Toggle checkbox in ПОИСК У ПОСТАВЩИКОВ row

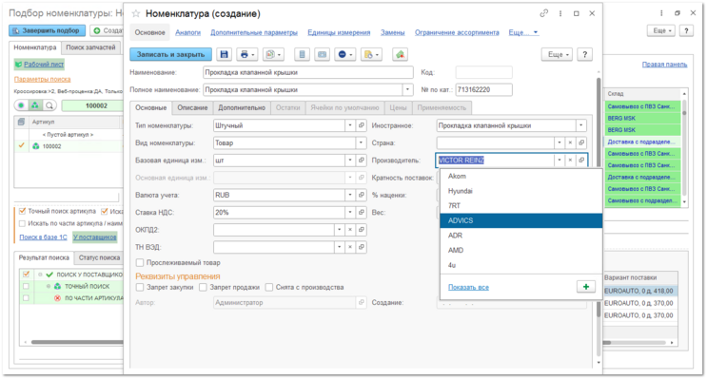[26, 275]
